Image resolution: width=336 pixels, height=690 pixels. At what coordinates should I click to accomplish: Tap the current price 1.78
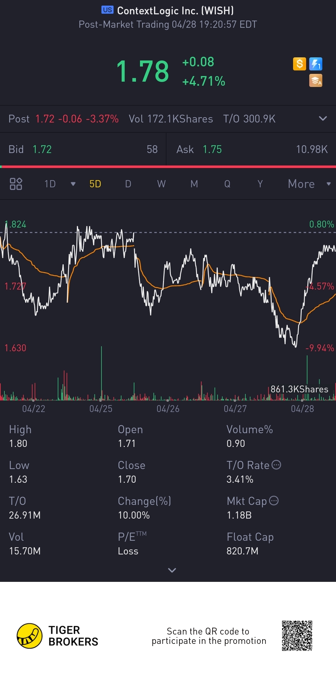click(143, 72)
